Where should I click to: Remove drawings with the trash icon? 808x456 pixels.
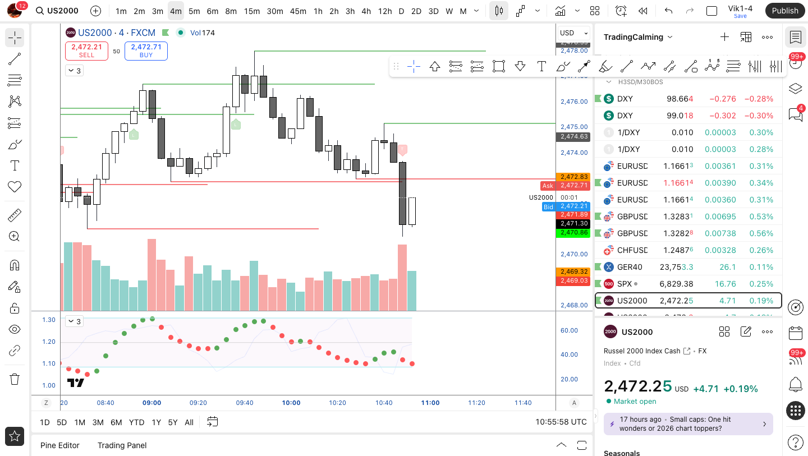click(15, 379)
